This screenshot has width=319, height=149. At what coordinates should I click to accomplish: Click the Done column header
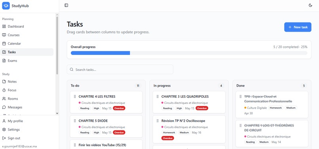tap(241, 86)
